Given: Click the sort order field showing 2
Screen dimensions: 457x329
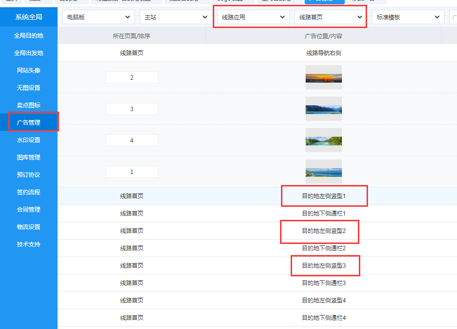Looking at the screenshot, I should (x=132, y=78).
